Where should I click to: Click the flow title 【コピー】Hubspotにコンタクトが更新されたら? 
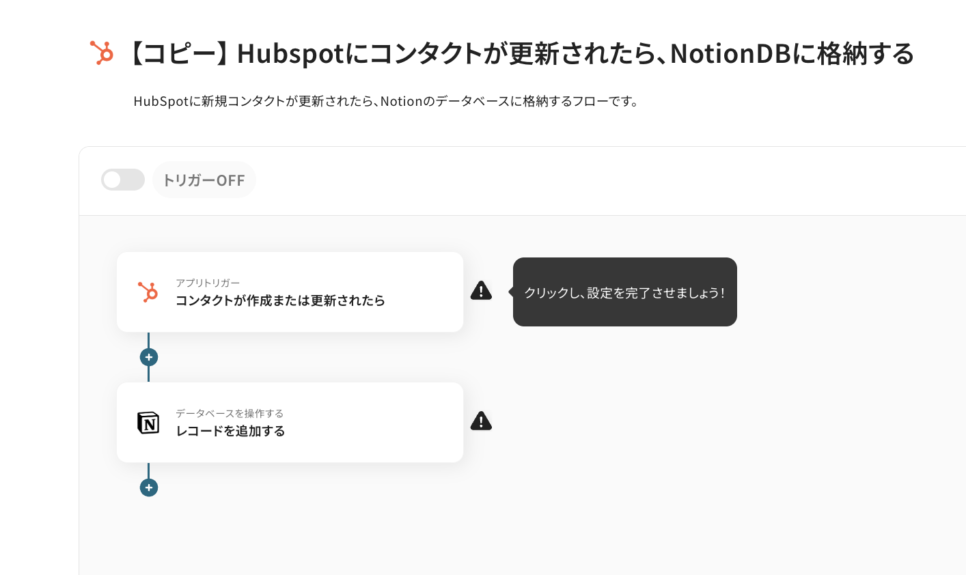point(519,54)
